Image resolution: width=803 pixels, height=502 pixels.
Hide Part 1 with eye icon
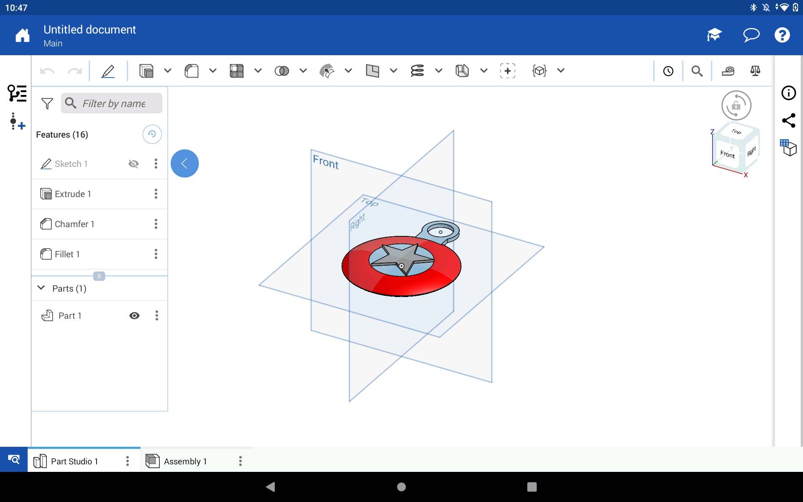coord(134,316)
